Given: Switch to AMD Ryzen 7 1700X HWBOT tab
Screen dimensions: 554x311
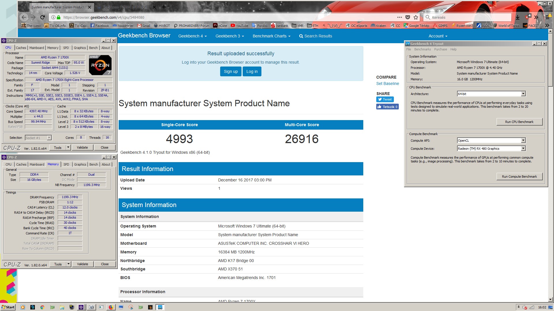Looking at the screenshot, I should [125, 7].
